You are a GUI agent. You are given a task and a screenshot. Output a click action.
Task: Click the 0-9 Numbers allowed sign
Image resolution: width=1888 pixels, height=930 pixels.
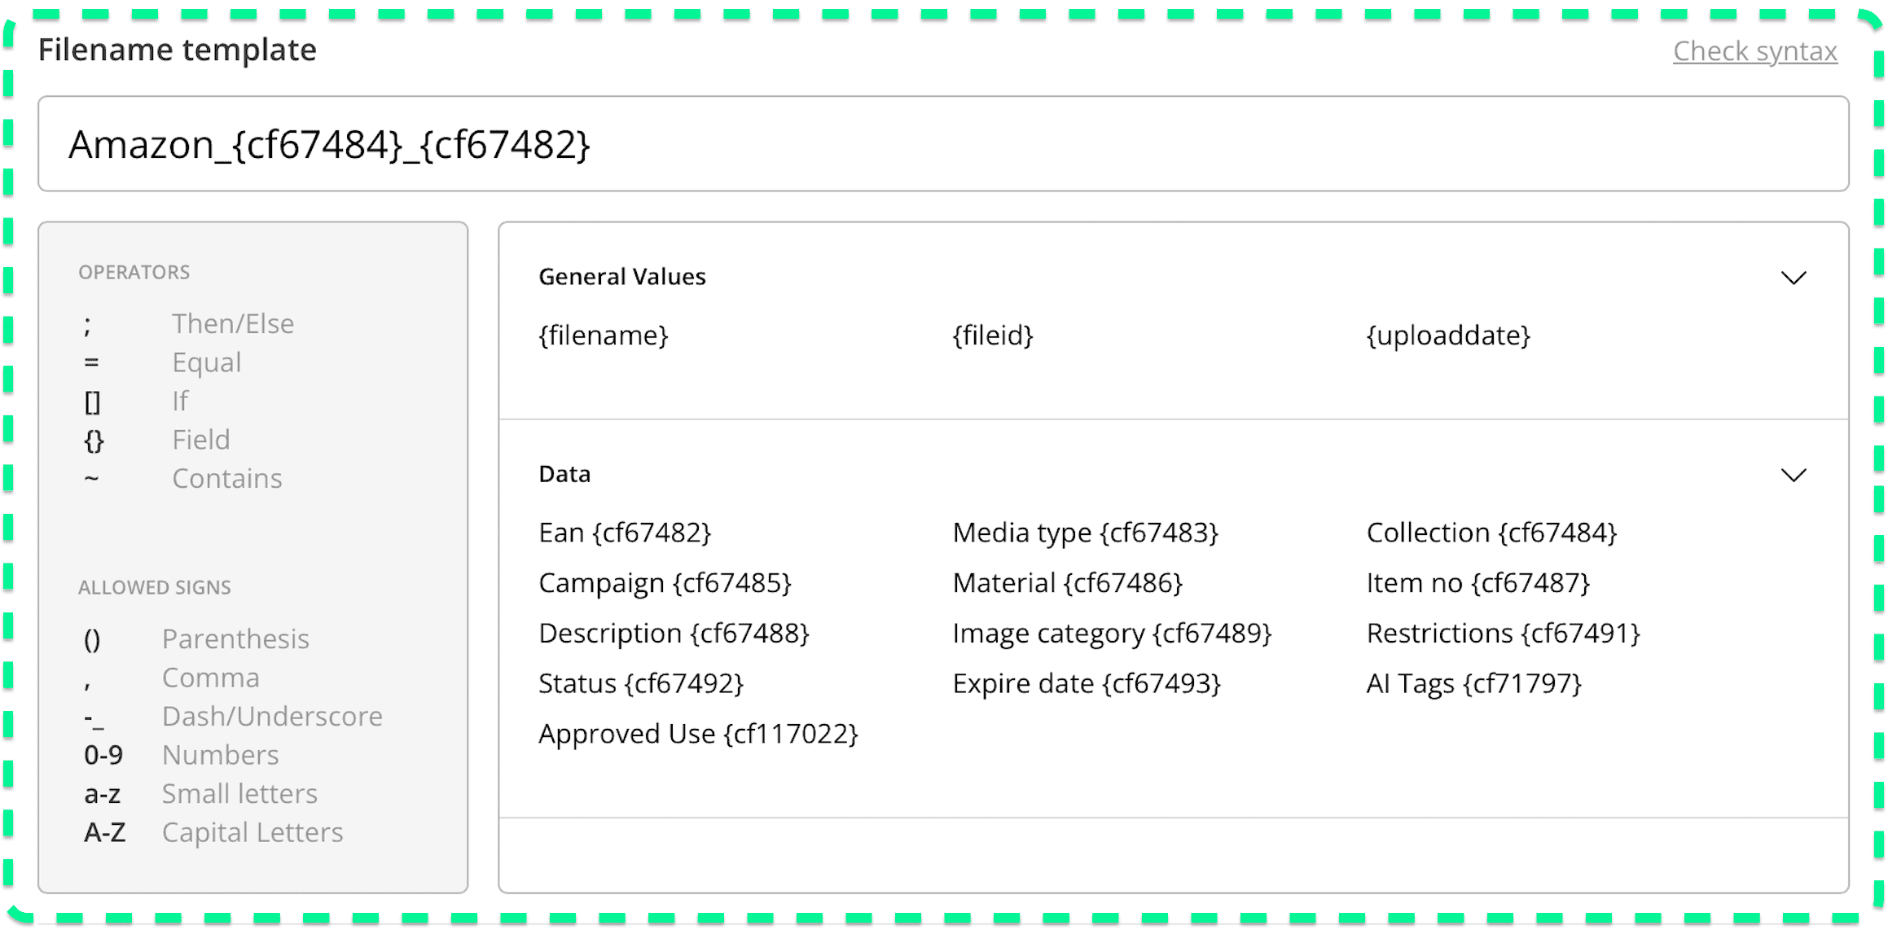click(220, 755)
